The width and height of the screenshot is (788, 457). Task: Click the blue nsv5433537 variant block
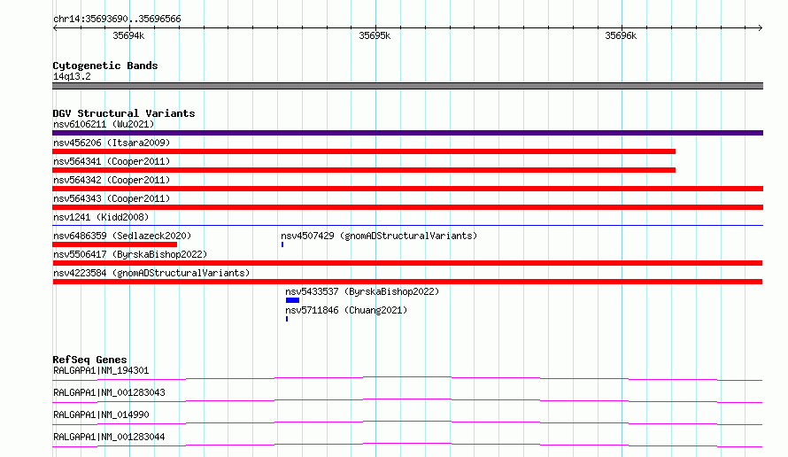click(x=292, y=300)
